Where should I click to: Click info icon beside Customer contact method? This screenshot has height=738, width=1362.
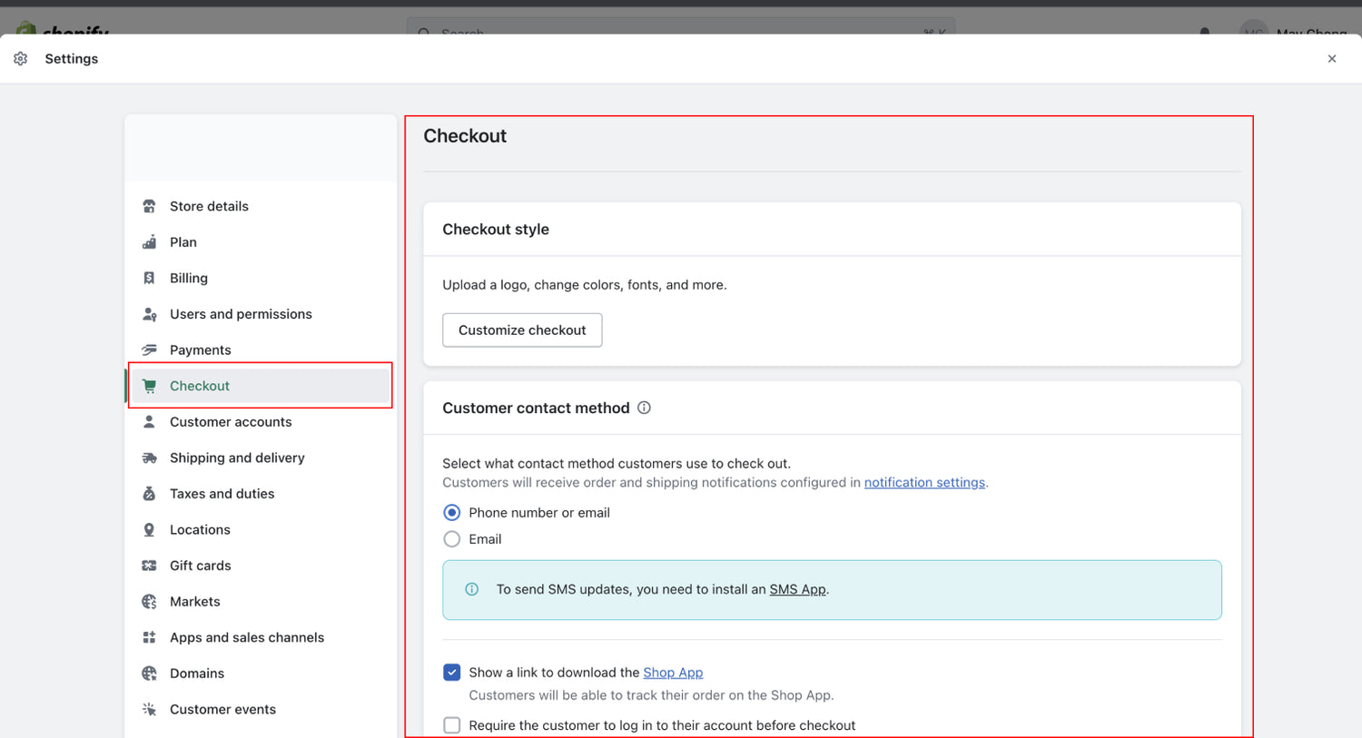pos(644,408)
